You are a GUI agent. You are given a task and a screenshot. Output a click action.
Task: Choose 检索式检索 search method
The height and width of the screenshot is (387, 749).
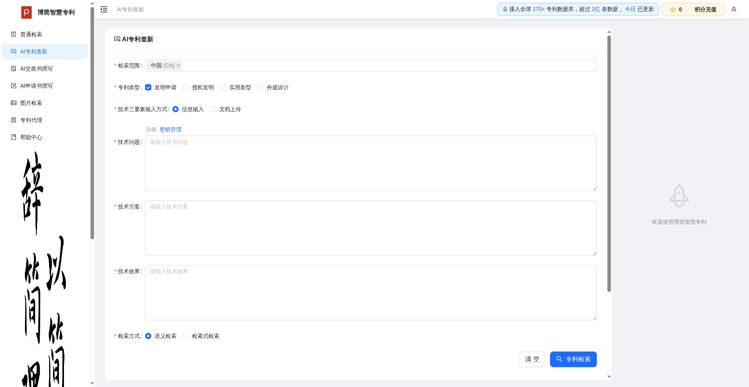(186, 336)
